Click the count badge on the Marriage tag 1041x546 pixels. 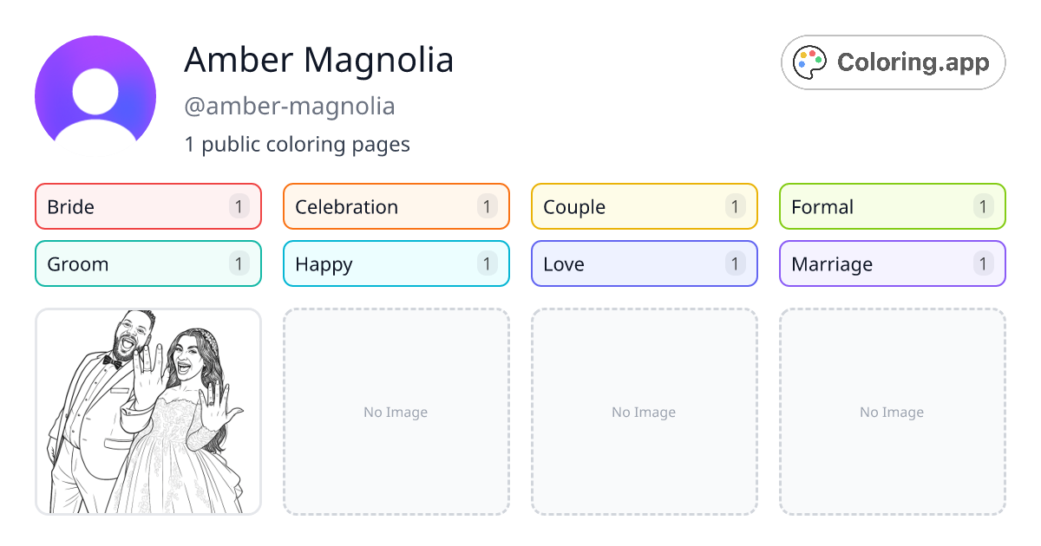point(983,263)
